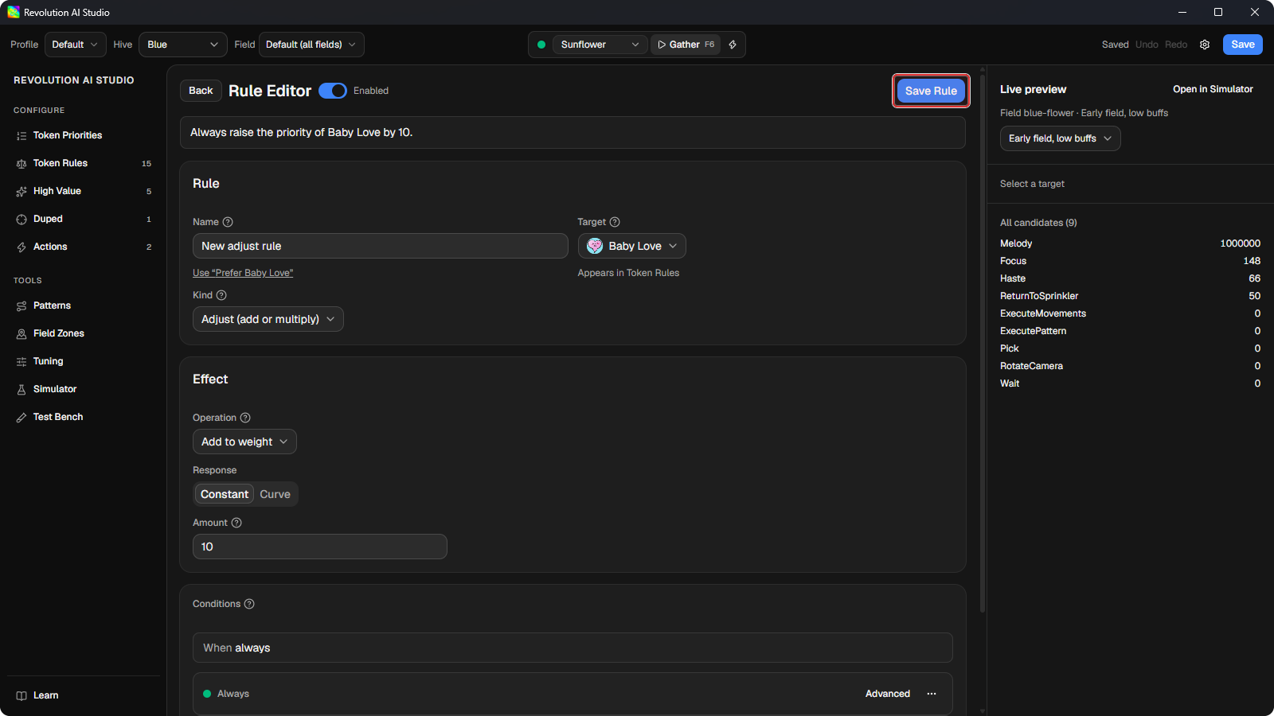Toggle the rule Enabled switch

(x=333, y=91)
